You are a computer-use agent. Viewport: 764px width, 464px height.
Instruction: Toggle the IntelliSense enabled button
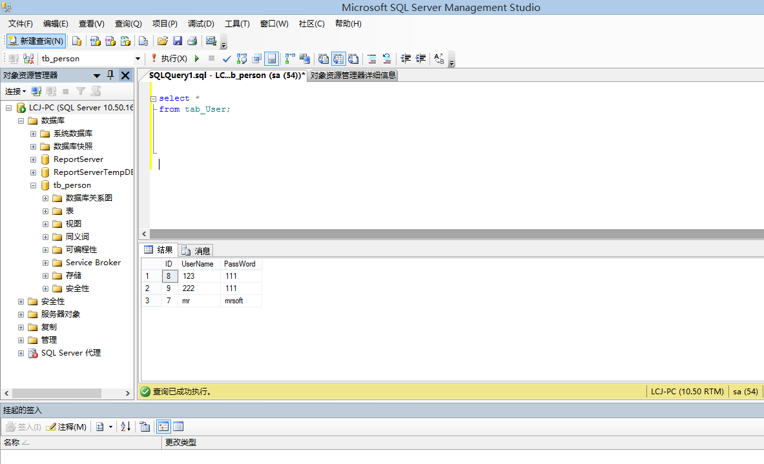click(272, 59)
